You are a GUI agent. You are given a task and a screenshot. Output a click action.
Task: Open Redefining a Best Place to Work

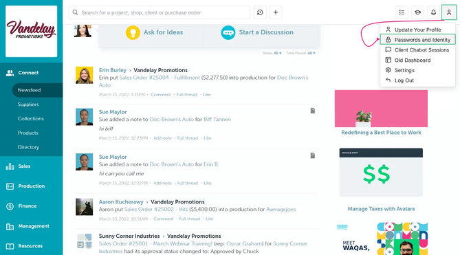click(x=381, y=133)
